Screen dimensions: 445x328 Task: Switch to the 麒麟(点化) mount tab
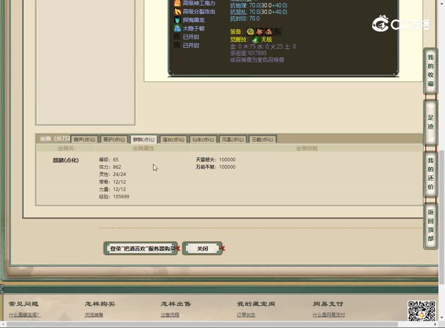[x=143, y=139]
